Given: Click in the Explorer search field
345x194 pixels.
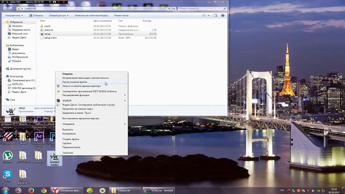Looking at the screenshot, I should (202, 9).
